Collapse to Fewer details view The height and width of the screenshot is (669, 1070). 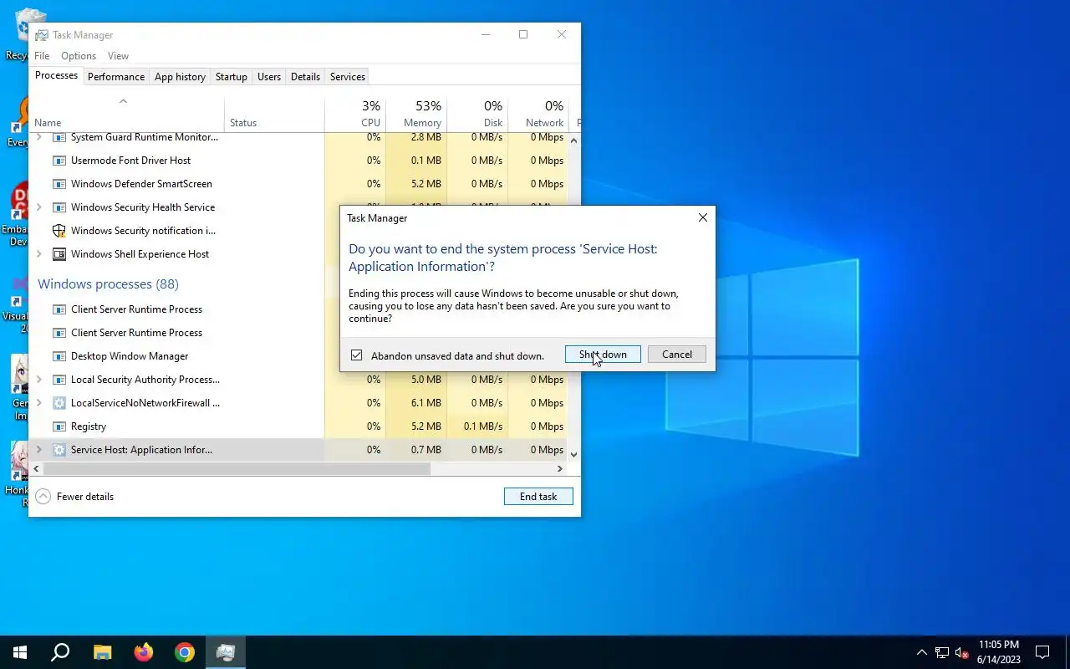coord(74,497)
